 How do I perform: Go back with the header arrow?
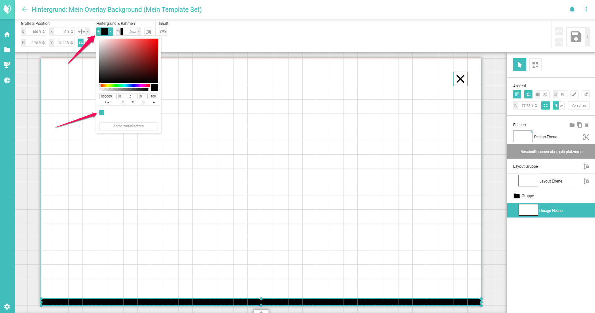(x=24, y=9)
